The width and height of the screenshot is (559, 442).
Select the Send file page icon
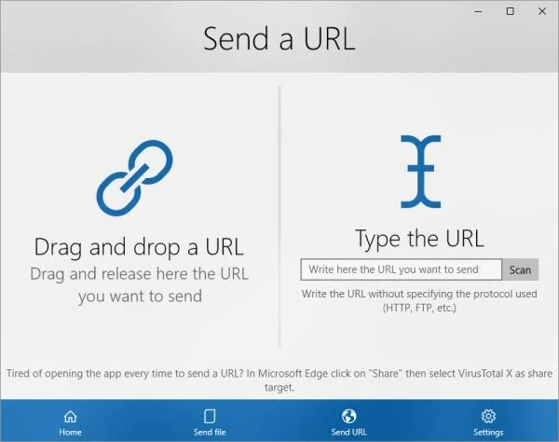pos(210,416)
